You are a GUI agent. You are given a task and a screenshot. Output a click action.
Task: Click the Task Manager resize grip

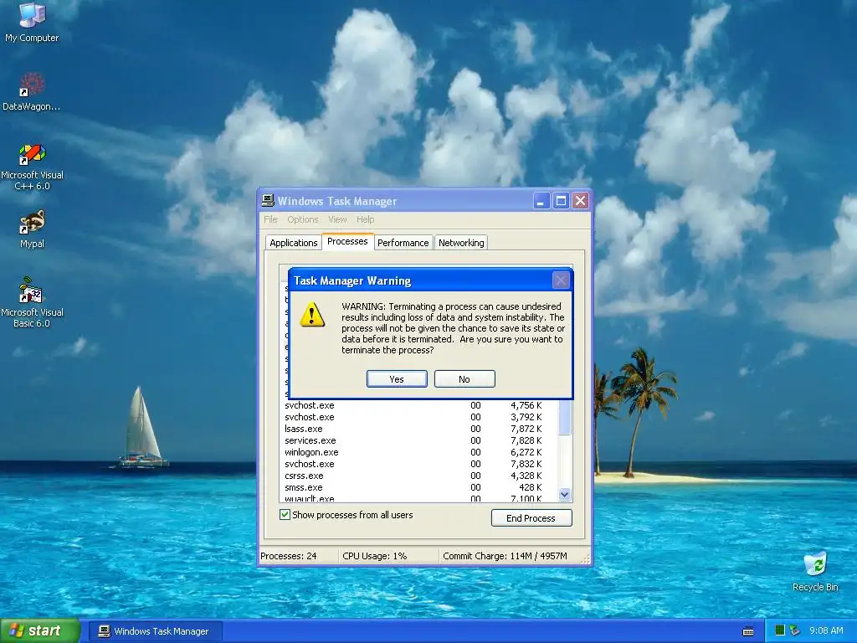(585, 558)
